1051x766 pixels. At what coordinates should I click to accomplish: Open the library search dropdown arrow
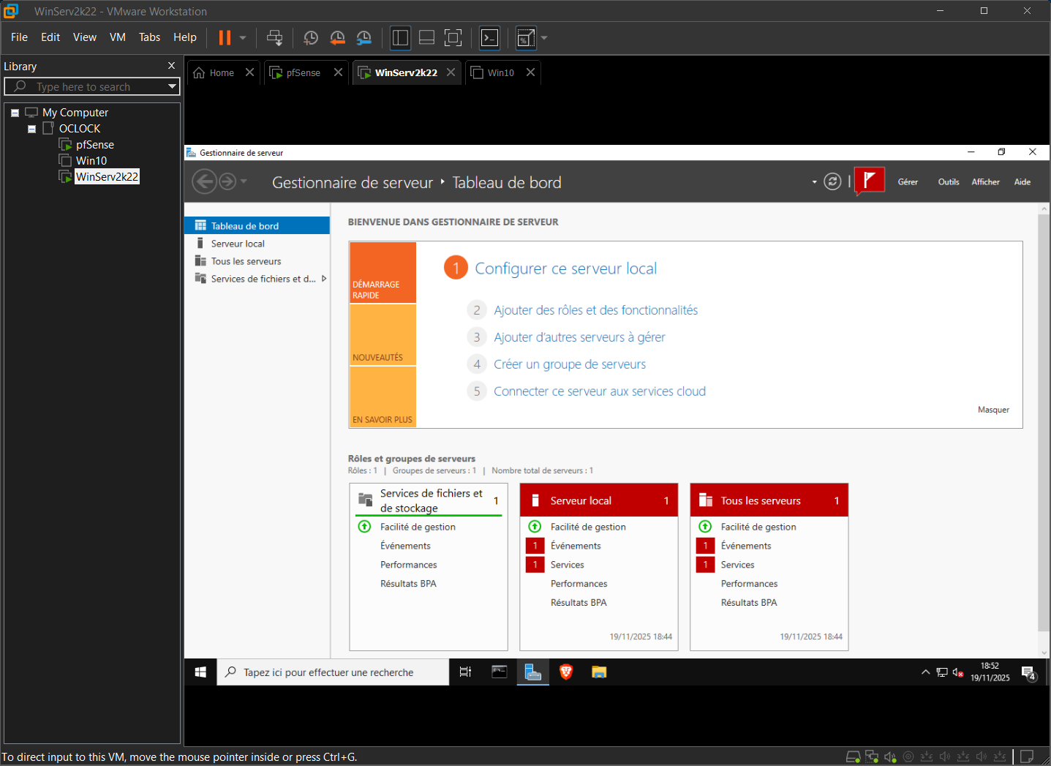(172, 86)
